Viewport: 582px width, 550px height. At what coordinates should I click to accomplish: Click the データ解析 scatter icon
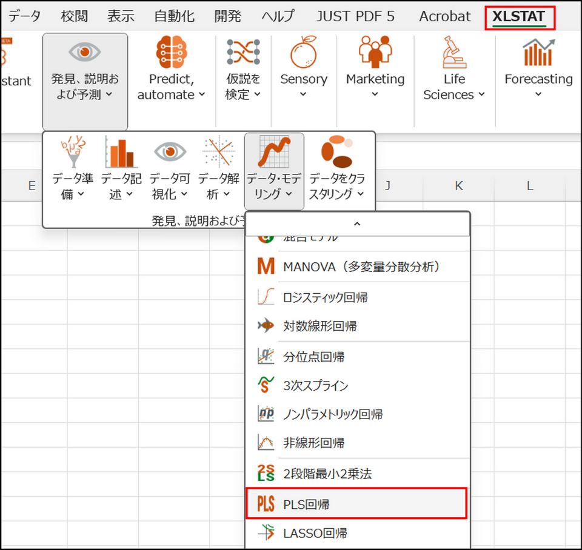218,153
